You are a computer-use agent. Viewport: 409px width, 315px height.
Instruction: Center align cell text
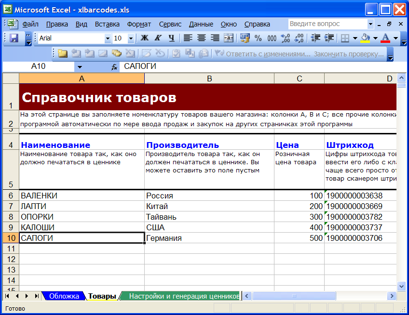click(201, 38)
